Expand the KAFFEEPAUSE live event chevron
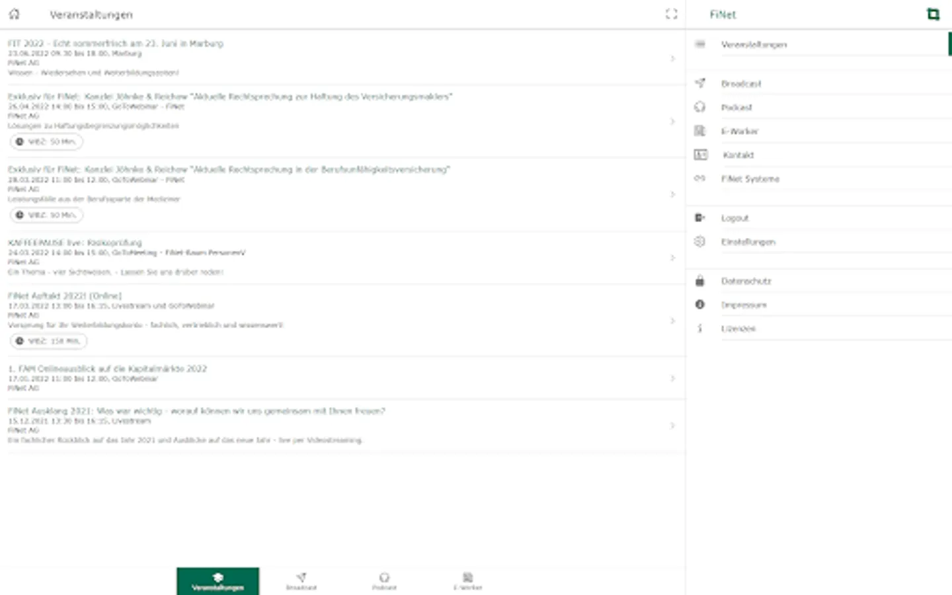This screenshot has height=595, width=952. point(673,257)
